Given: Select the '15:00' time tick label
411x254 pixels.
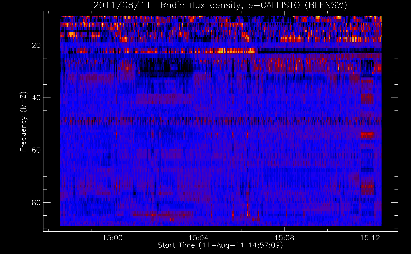Looking at the screenshot, I should click(x=113, y=238).
